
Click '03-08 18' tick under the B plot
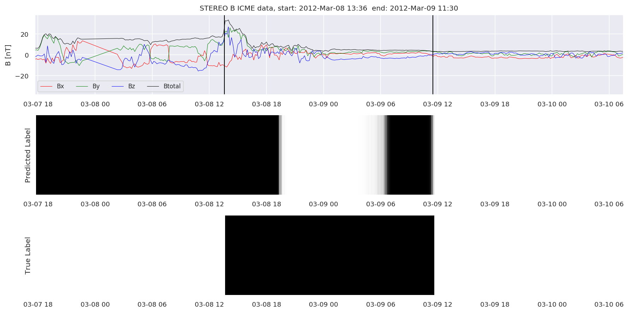pyautogui.click(x=266, y=104)
